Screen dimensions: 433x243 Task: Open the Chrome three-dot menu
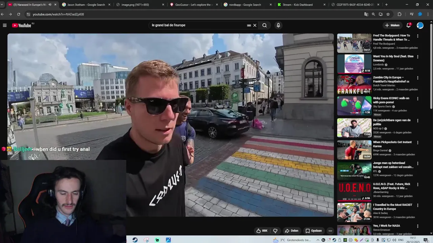pyautogui.click(x=428, y=14)
